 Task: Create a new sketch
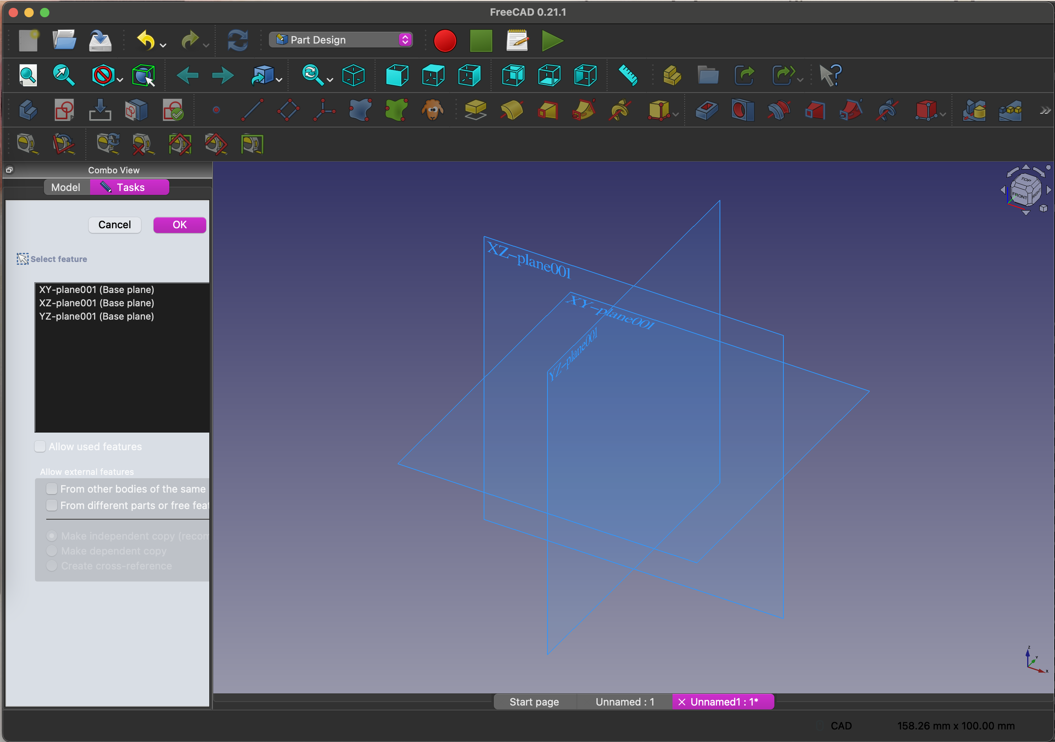click(64, 110)
